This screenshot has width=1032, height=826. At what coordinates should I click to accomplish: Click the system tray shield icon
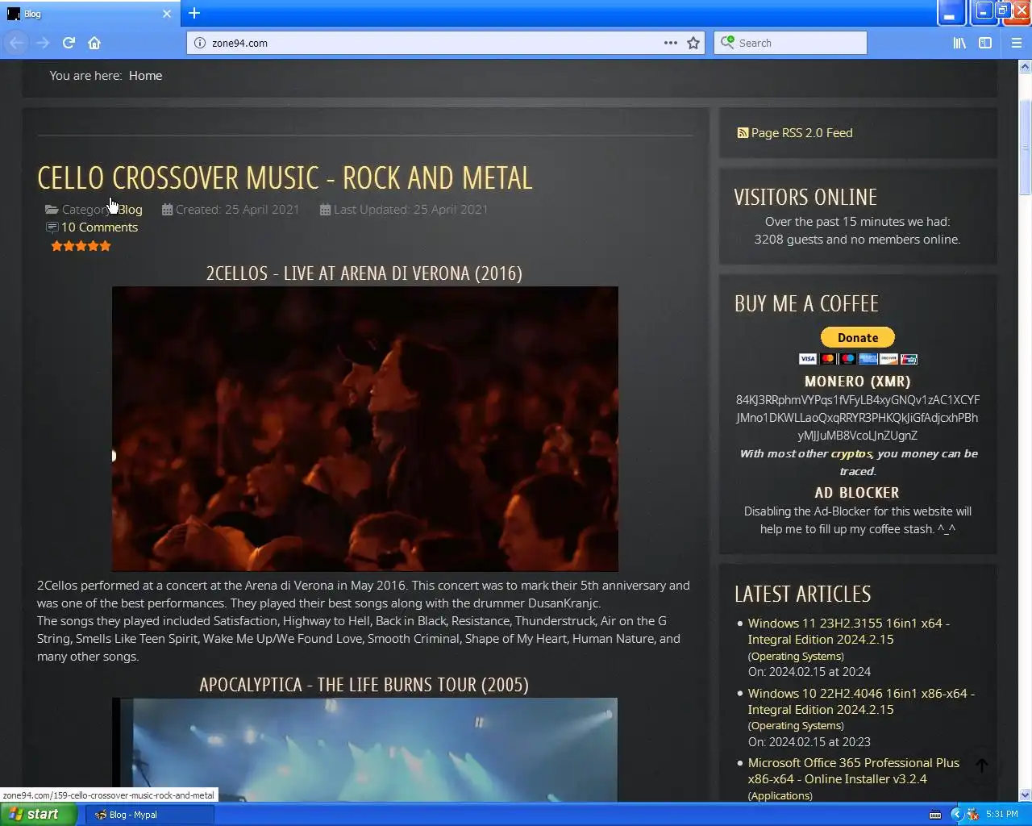click(972, 815)
